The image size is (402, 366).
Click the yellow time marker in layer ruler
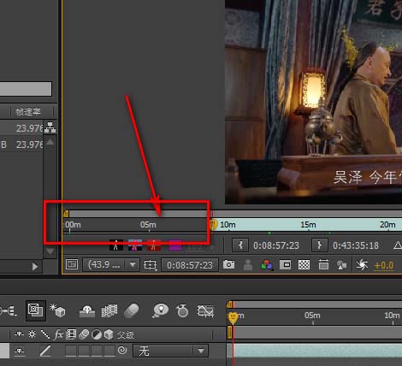point(233,317)
